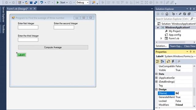Expand the (ApplicationSettings) property
Viewport: 196px width, 110px height.
156,78
